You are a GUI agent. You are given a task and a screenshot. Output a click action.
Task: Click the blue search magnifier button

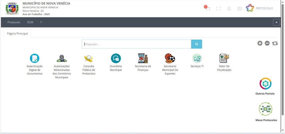(196, 44)
